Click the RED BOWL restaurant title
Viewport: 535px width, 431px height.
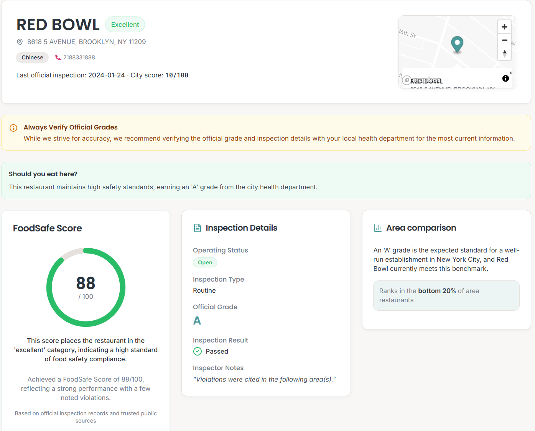[58, 25]
